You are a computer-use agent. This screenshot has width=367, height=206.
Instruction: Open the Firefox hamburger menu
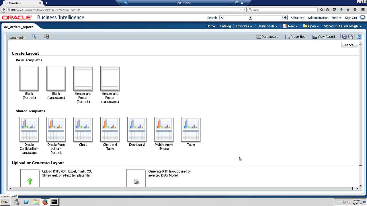pos(362,9)
